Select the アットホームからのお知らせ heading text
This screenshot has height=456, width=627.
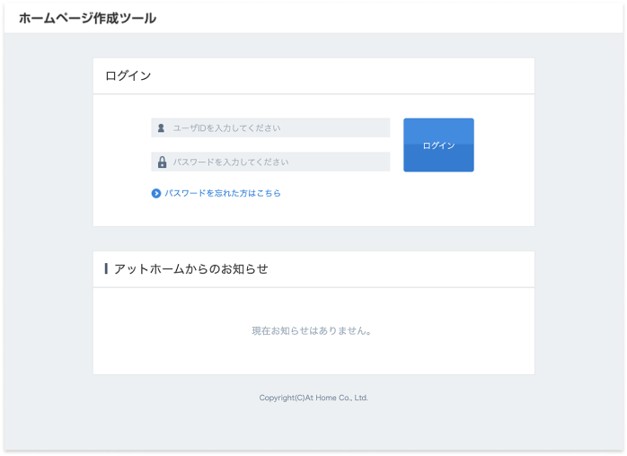click(x=190, y=268)
